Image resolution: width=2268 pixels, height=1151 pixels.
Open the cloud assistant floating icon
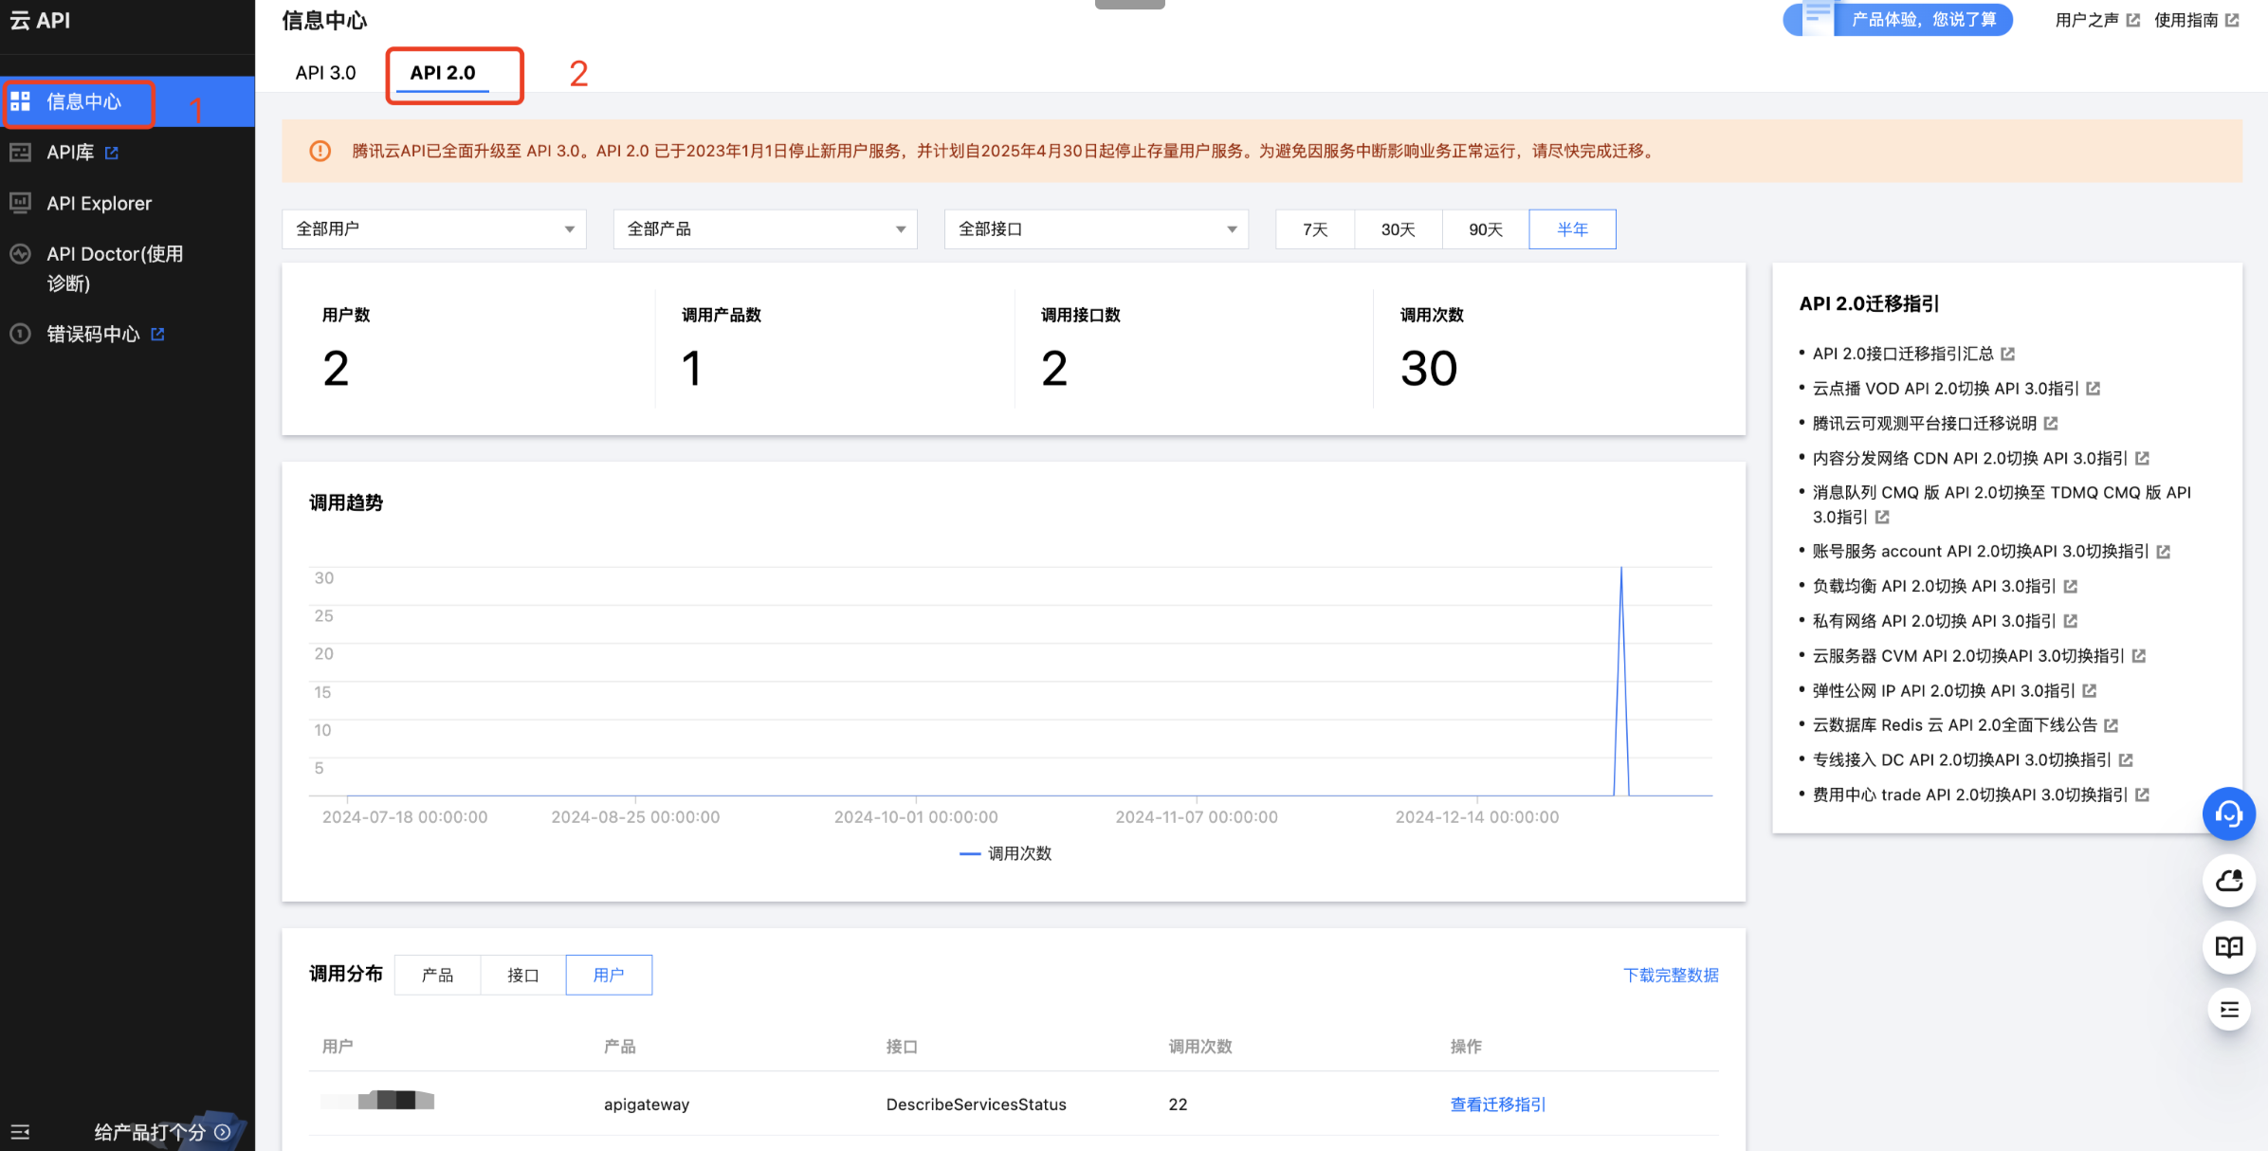coord(2228,881)
